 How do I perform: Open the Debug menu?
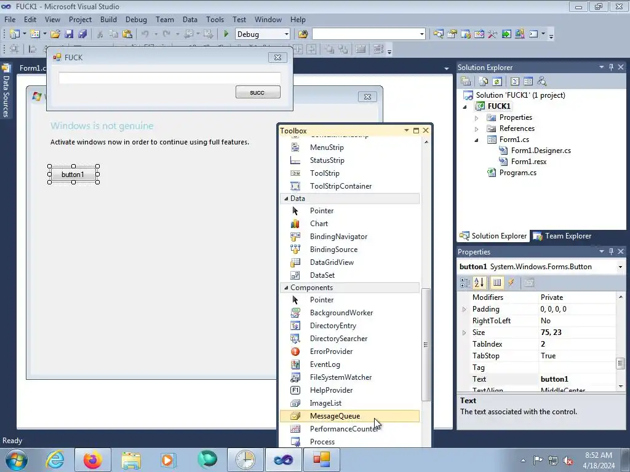click(x=136, y=19)
